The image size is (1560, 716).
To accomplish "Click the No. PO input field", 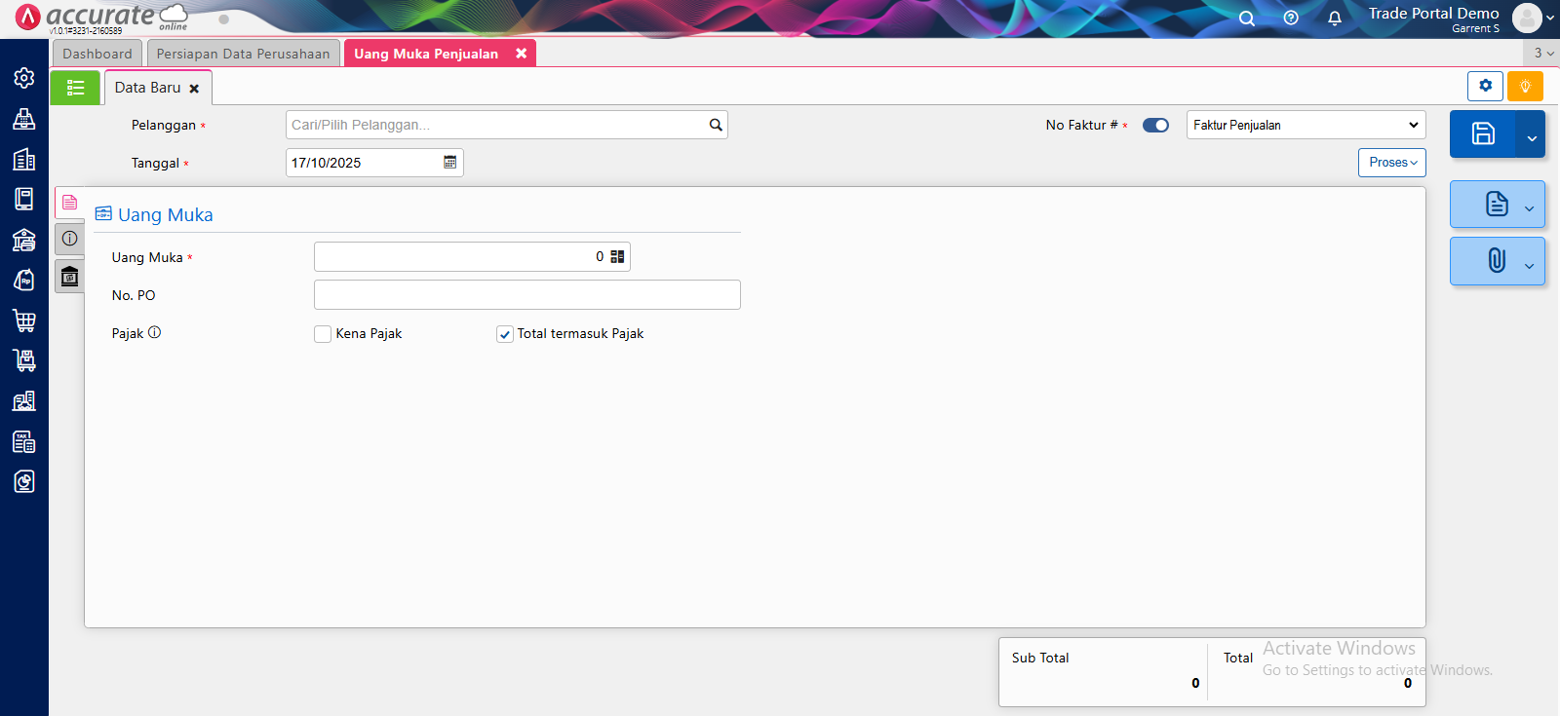I will [x=526, y=295].
